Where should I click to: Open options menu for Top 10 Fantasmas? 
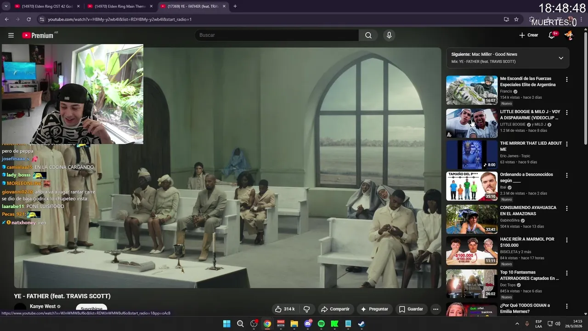pos(566,273)
